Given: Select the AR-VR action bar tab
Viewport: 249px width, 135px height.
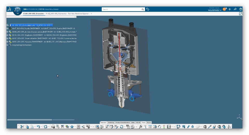Looking at the screenshot, I should pyautogui.click(x=138, y=123).
